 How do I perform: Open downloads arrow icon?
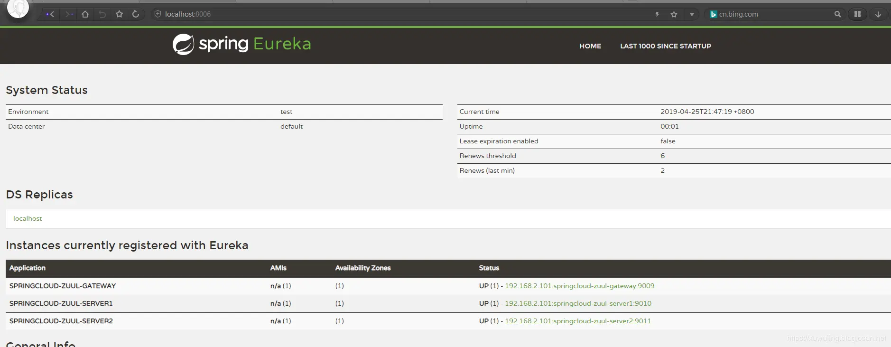pos(878,14)
